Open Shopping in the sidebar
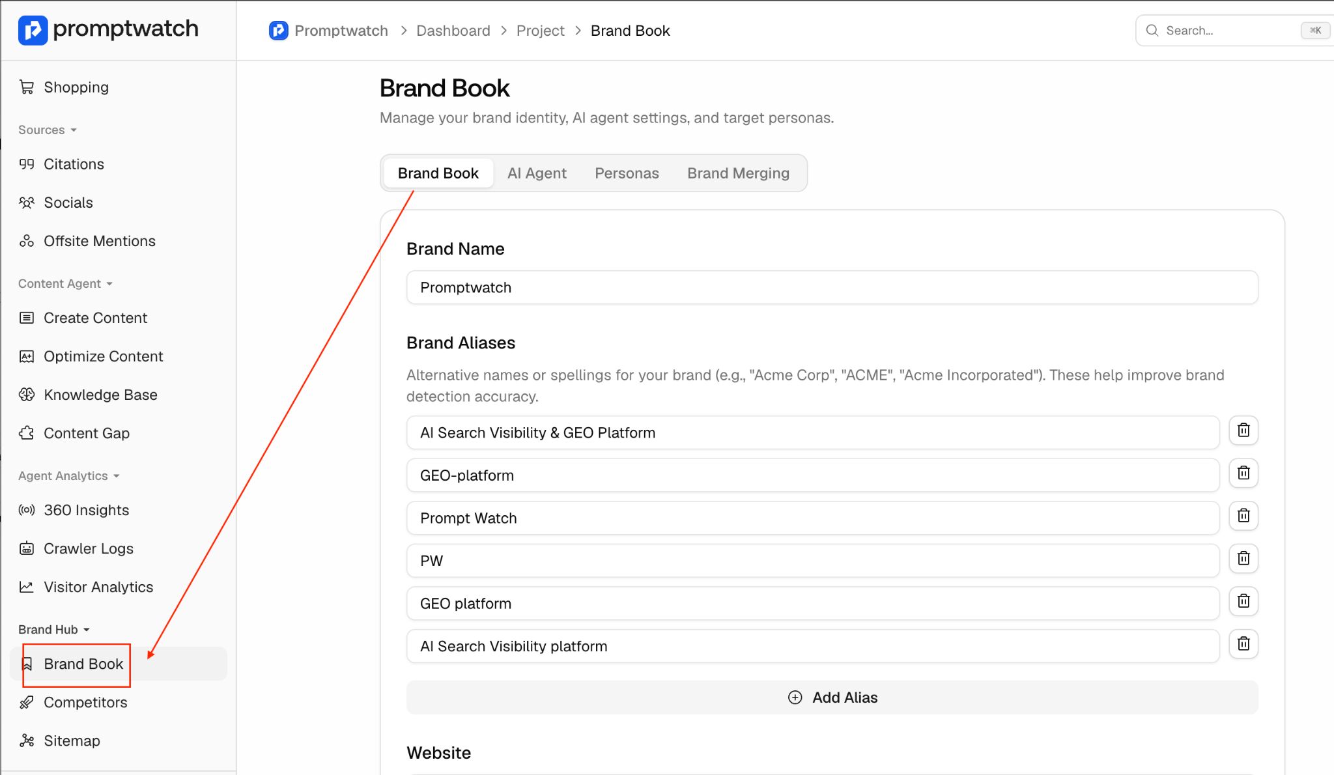This screenshot has height=775, width=1334. 119,87
